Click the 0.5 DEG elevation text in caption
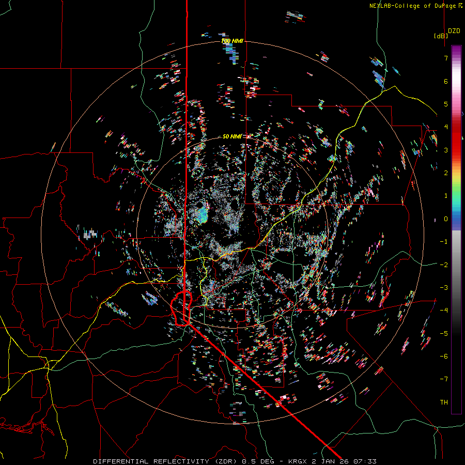465x465 pixels. click(x=259, y=461)
